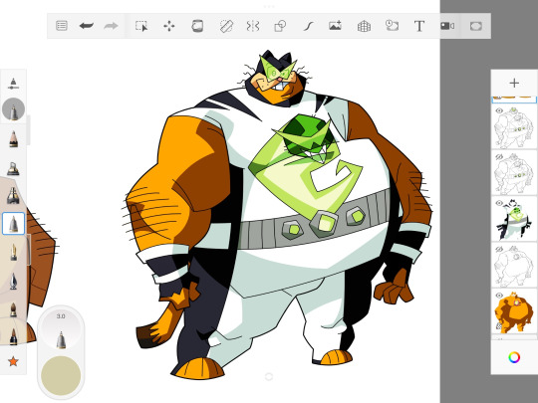This screenshot has height=403, width=538.
Task: Open the Ruler guides tool
Action: coord(226,26)
